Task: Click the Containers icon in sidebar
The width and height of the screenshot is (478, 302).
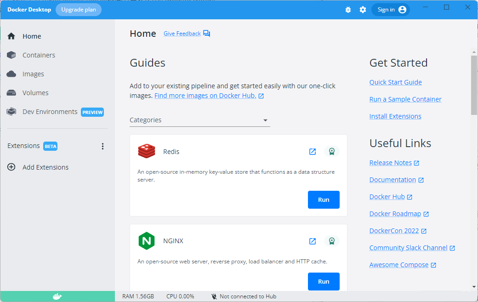Action: tap(11, 55)
